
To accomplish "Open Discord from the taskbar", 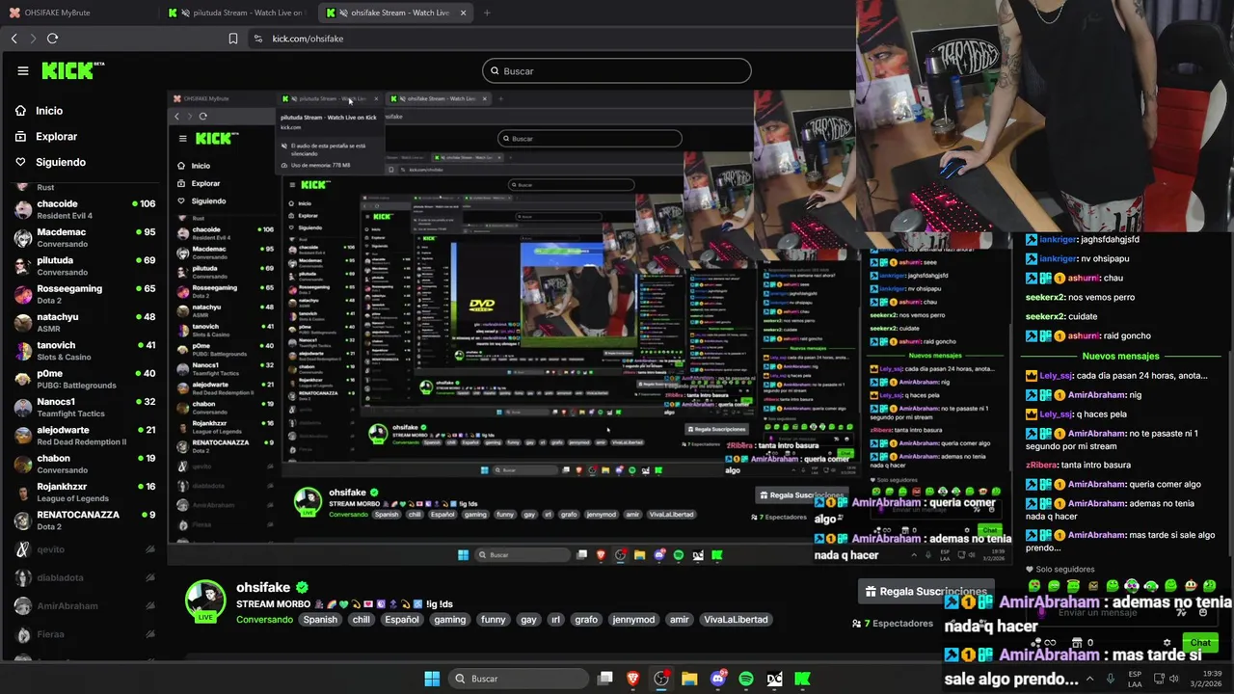I will [717, 679].
